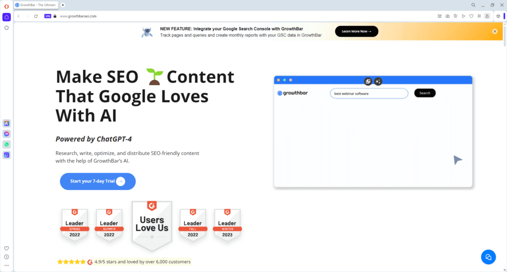
Task: Open the sidebar bookmarks star icon
Action: pos(6,28)
